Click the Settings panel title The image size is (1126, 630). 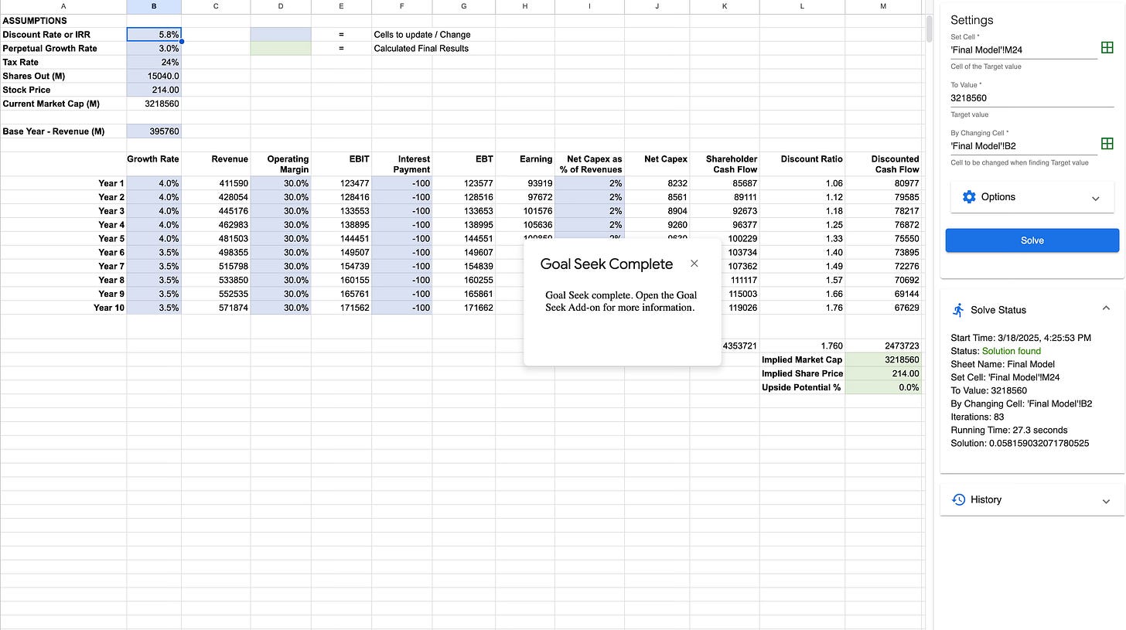[x=971, y=20]
